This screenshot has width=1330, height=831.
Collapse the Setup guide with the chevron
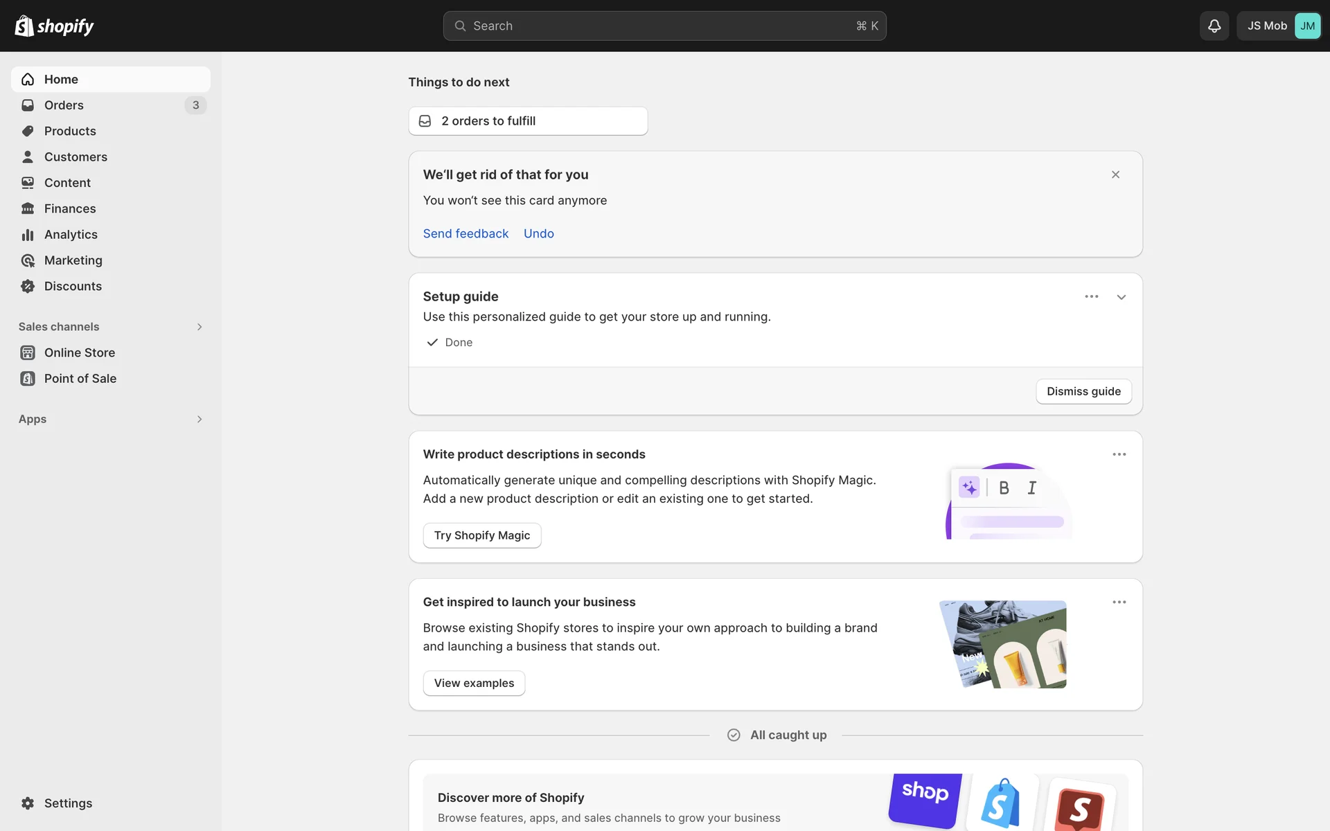(1121, 297)
